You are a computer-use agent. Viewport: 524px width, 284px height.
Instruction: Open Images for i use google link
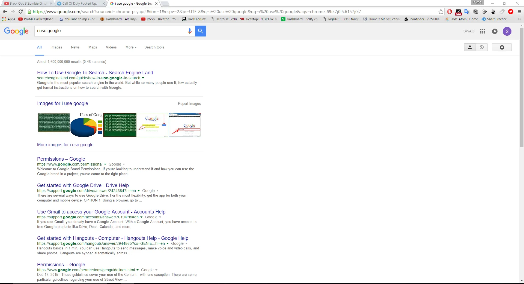click(x=62, y=103)
